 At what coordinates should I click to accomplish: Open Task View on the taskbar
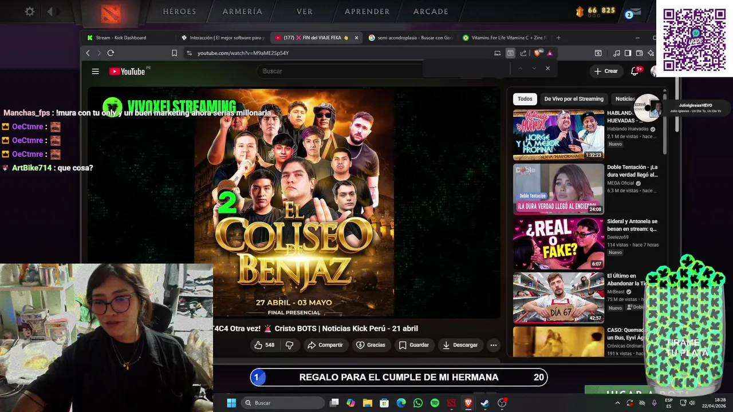[x=334, y=403]
